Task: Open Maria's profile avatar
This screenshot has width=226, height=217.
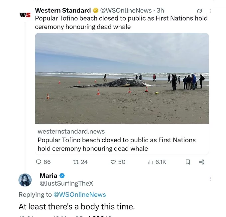Action: pos(25,180)
